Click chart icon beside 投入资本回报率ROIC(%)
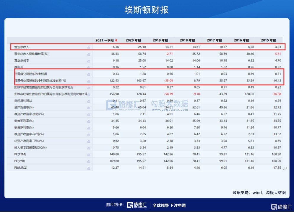 point(89,148)
